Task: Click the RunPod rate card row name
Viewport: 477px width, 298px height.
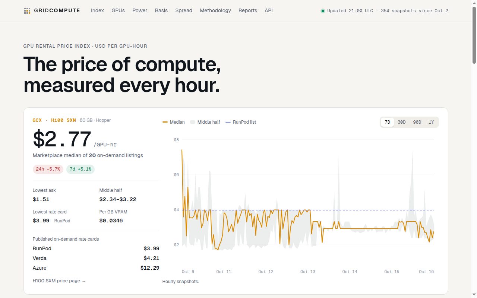Action: [x=42, y=248]
